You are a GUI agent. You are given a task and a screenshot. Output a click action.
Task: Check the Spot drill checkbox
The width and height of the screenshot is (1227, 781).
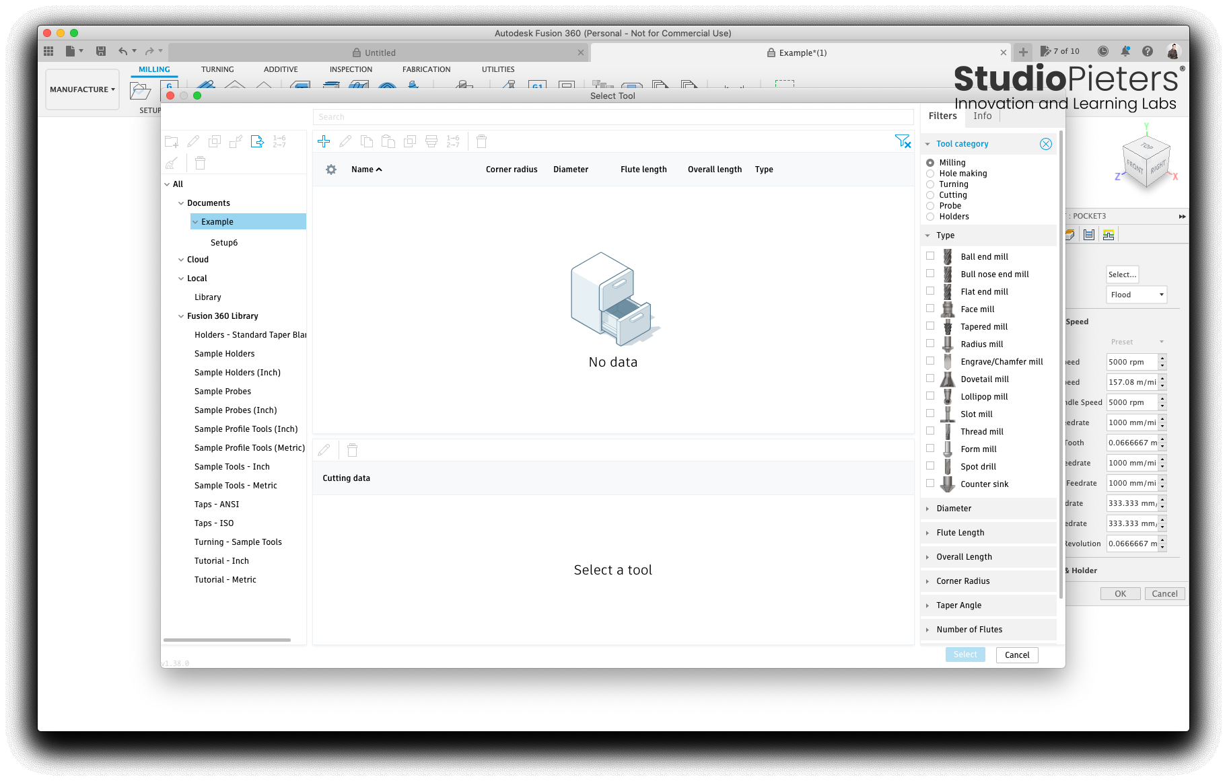tap(930, 466)
